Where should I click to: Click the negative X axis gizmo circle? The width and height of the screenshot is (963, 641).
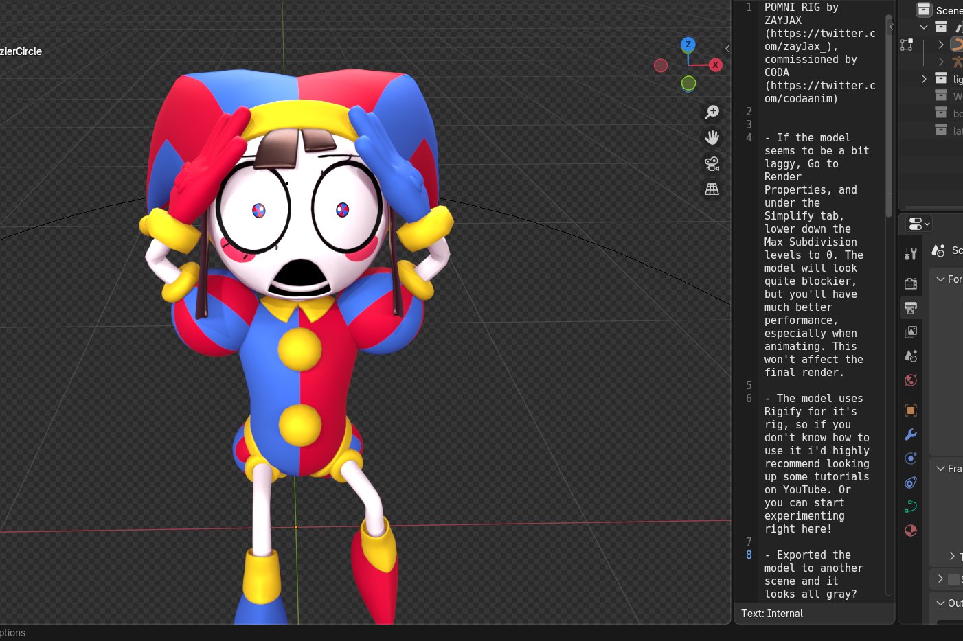pyautogui.click(x=661, y=65)
